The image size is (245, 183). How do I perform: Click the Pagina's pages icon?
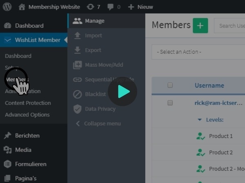[7, 179]
